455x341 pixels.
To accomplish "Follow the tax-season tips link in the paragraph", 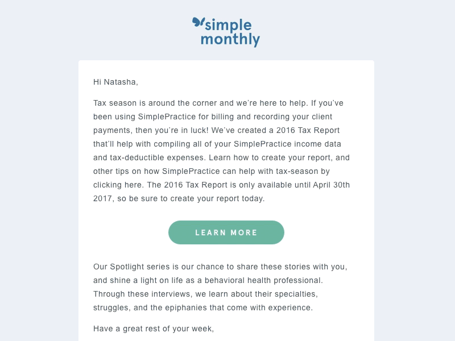I will (113, 185).
